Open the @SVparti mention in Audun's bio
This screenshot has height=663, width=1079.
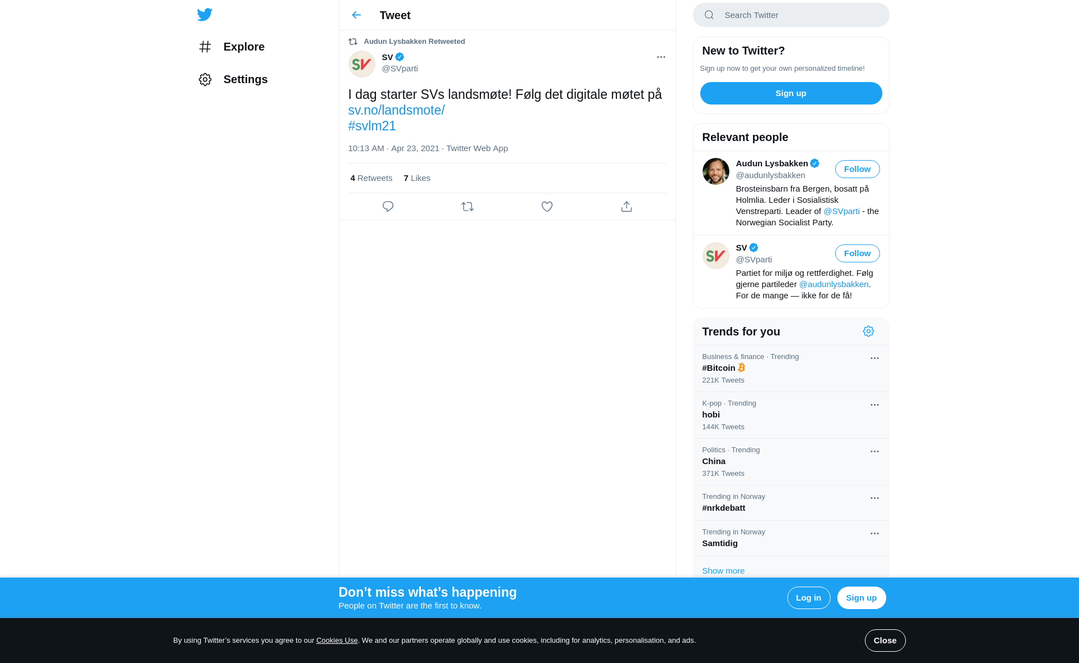click(x=841, y=211)
